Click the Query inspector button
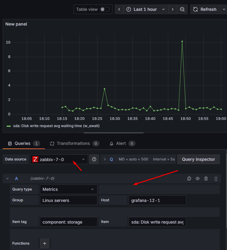Screen dimensions: 227x250 pyautogui.click(x=198, y=159)
